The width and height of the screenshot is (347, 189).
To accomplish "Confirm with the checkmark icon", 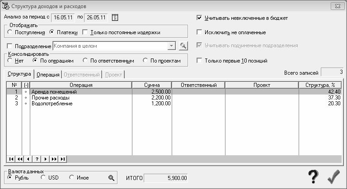I will pyautogui.click(x=334, y=176).
